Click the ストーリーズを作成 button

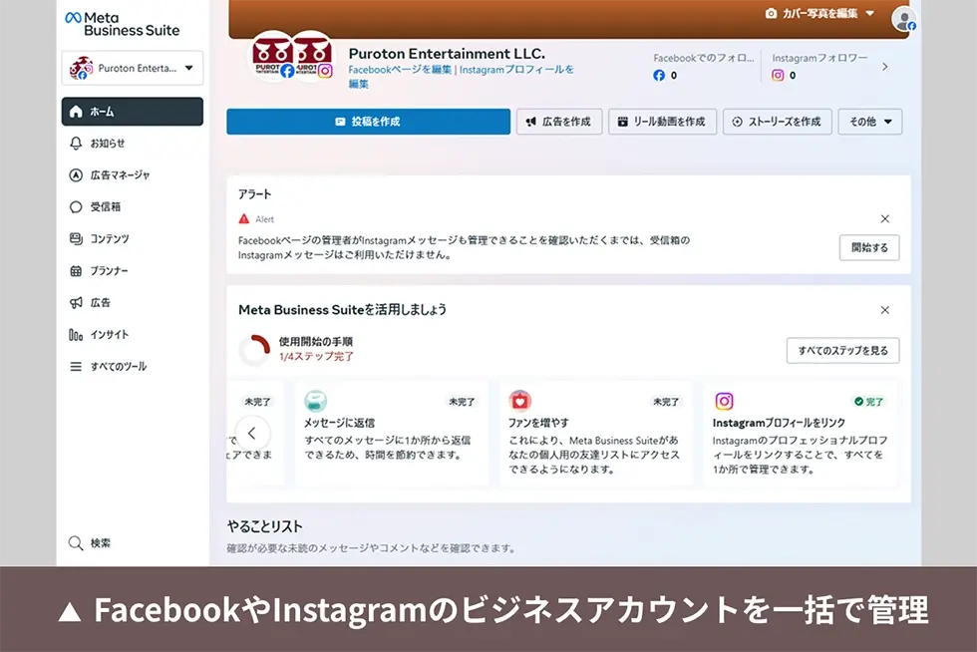click(x=777, y=122)
